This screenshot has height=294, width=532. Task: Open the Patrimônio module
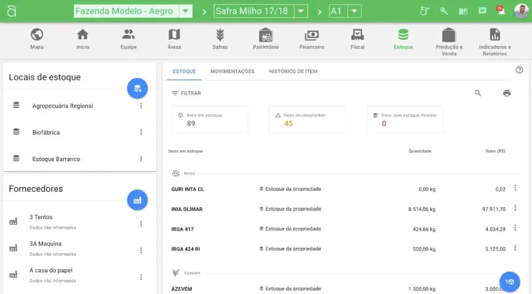266,35
